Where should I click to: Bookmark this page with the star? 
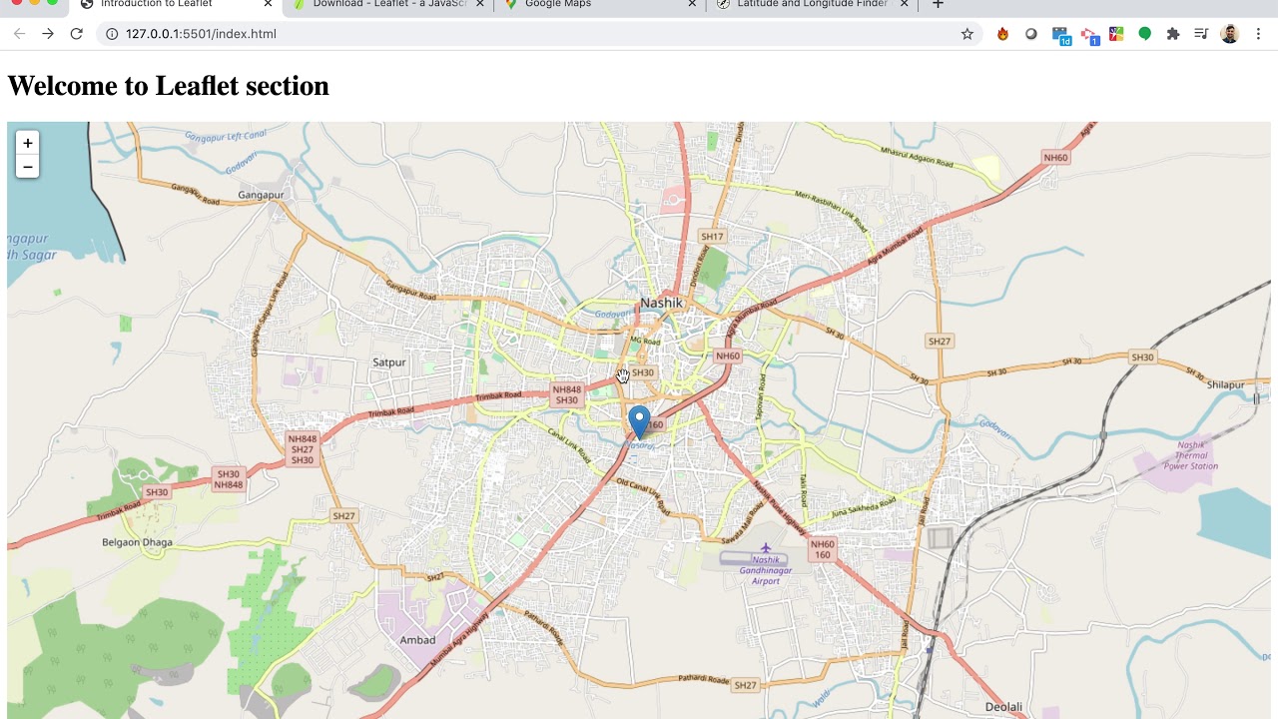pos(966,34)
